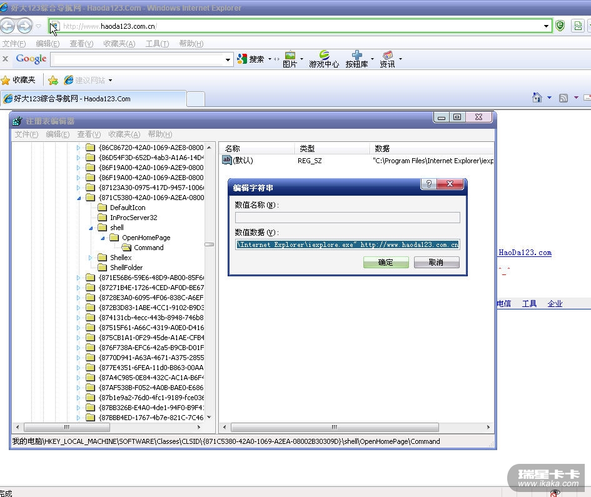The height and width of the screenshot is (497, 591).
Task: Click the page compatibility icon by address bar
Action: (578, 26)
